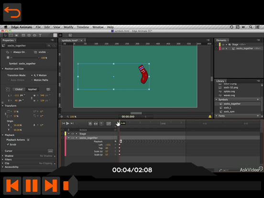Open the symbols.html document tab dropdown
The width and height of the screenshot is (264, 198).
[x=81, y=41]
